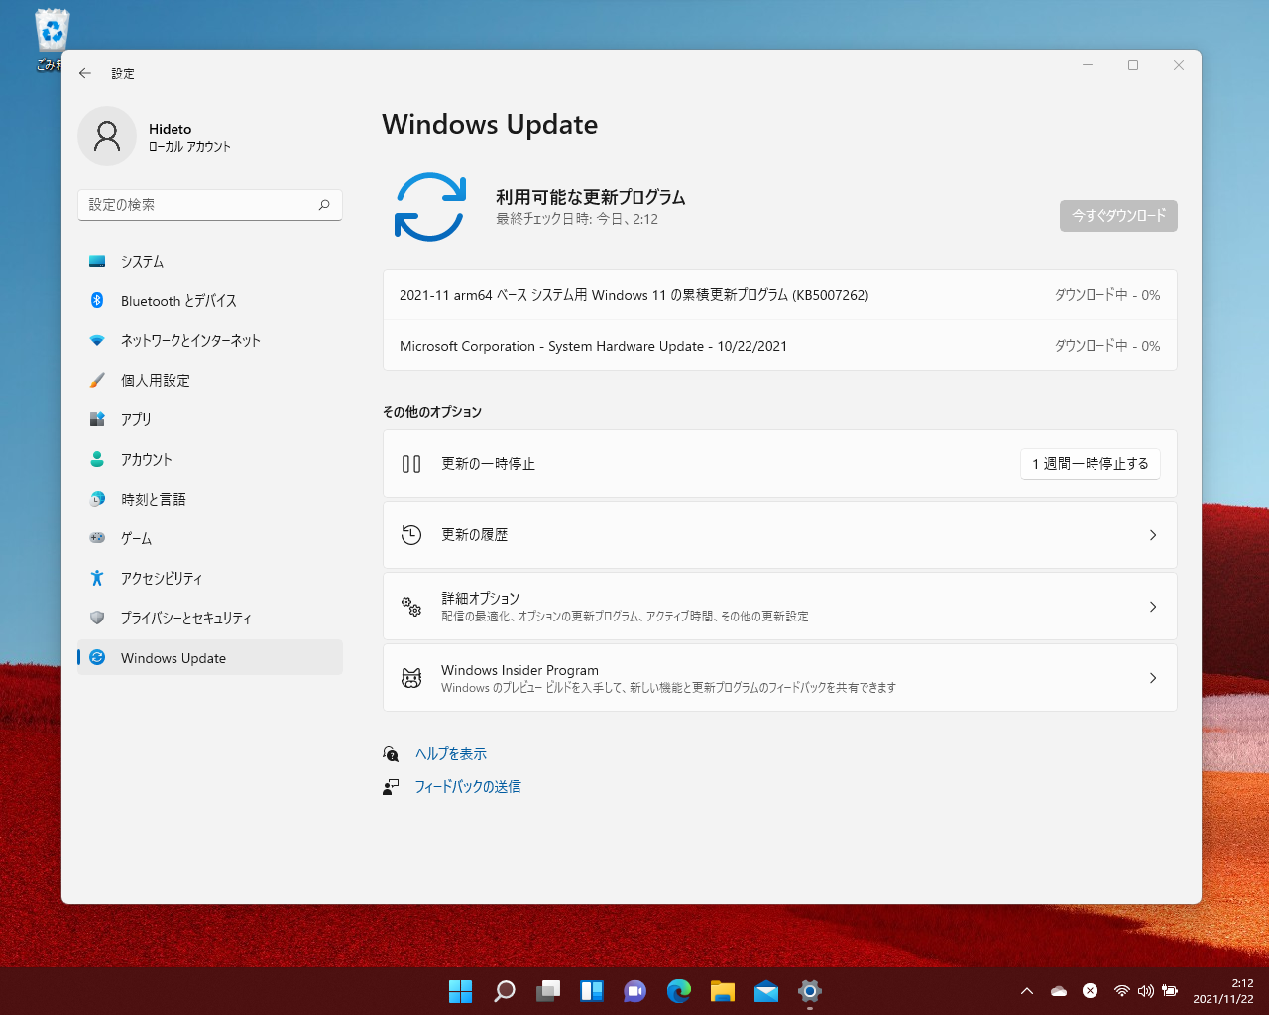Click the 設定の検索 search field
Viewport: 1269px width, 1015px height.
click(x=209, y=205)
